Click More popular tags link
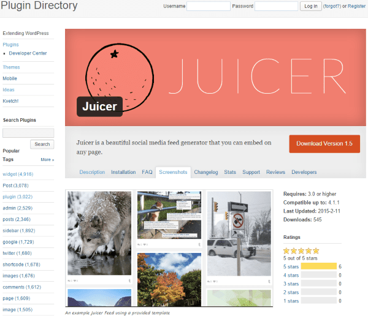 click(47, 160)
